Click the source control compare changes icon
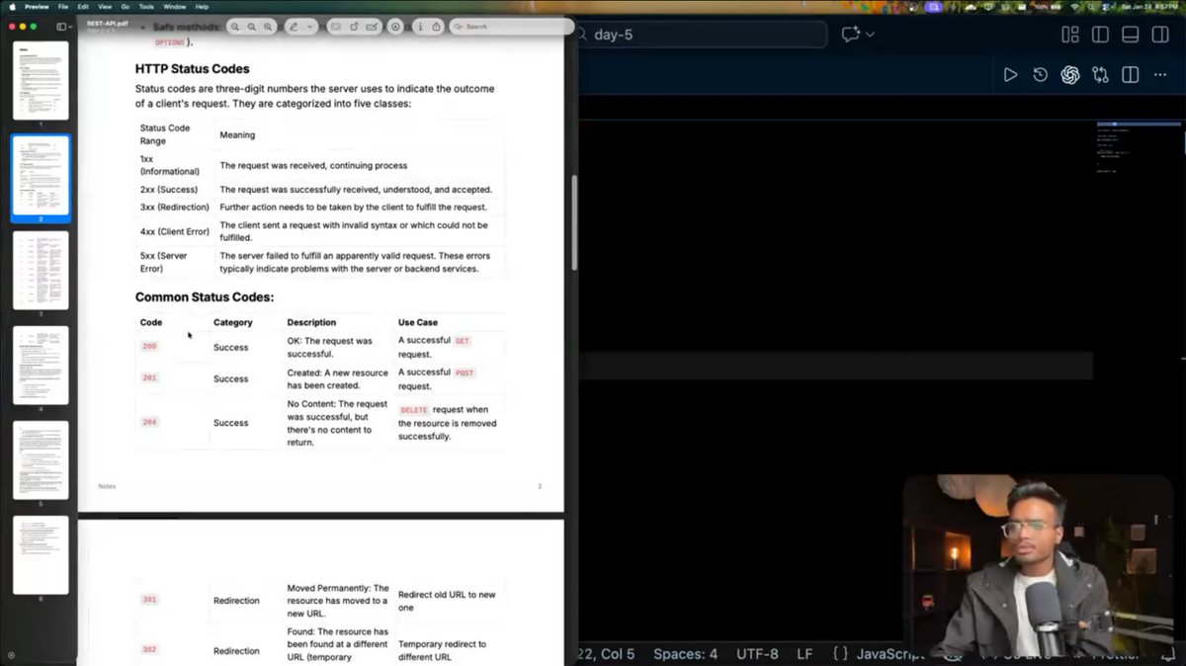This screenshot has width=1186, height=666. point(1101,75)
